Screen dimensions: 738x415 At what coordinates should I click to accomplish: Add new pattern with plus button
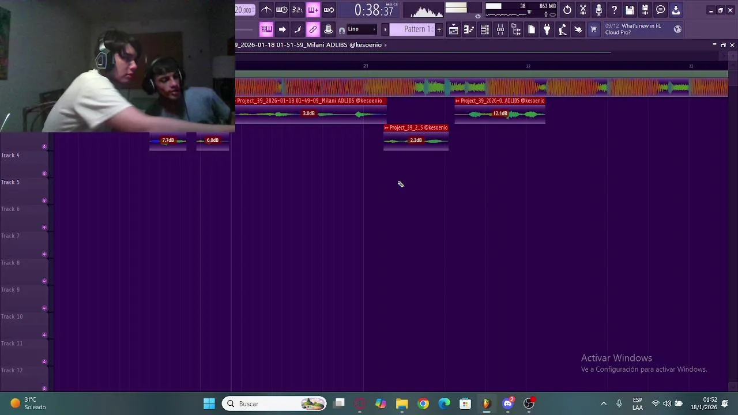(439, 29)
